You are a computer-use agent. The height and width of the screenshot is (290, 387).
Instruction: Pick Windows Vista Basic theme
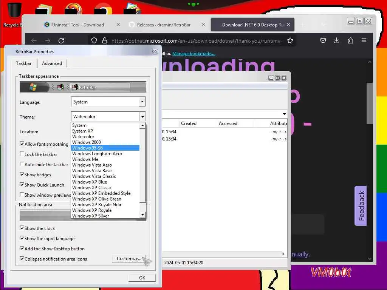click(105, 171)
